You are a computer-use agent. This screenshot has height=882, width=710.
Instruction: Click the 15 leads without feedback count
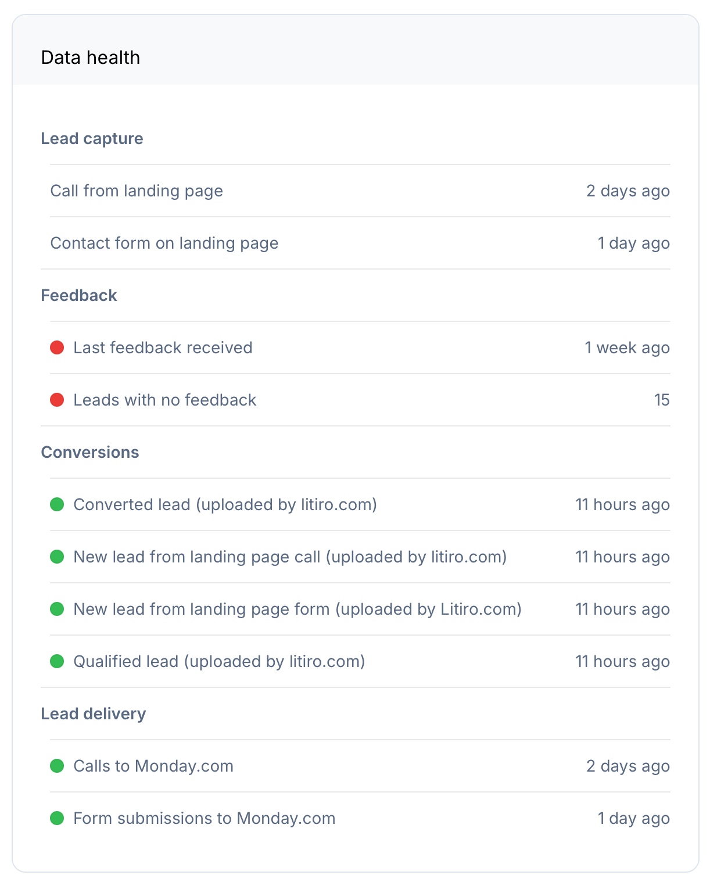[x=662, y=400]
